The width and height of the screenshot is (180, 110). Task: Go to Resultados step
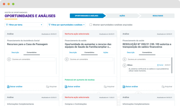[158, 16]
